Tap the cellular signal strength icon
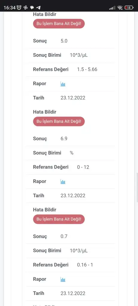Viewport: 138px width, 306px height. pos(112,8)
